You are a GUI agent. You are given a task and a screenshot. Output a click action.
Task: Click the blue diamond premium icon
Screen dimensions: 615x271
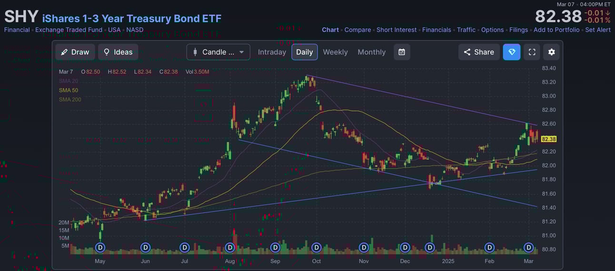click(x=512, y=52)
